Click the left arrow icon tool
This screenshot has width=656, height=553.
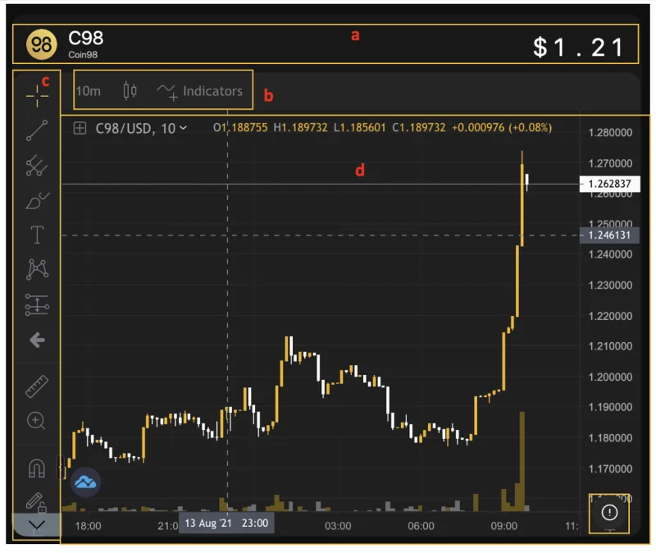[37, 340]
